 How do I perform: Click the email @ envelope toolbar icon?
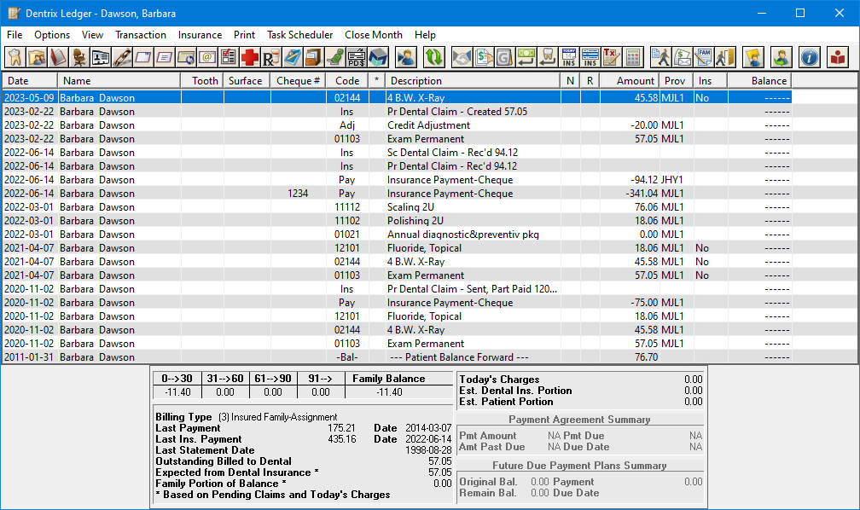pos(207,57)
